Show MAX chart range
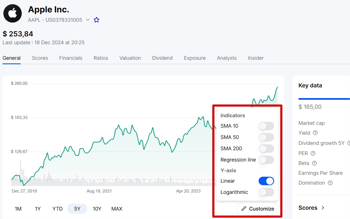 (x=117, y=209)
